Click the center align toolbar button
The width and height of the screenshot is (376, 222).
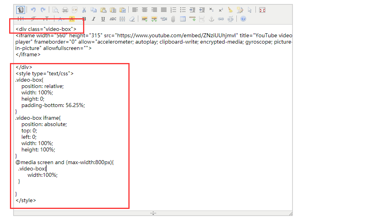pyautogui.click(x=145, y=10)
